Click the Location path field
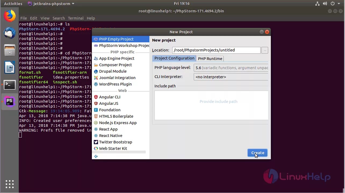 pos(216,50)
